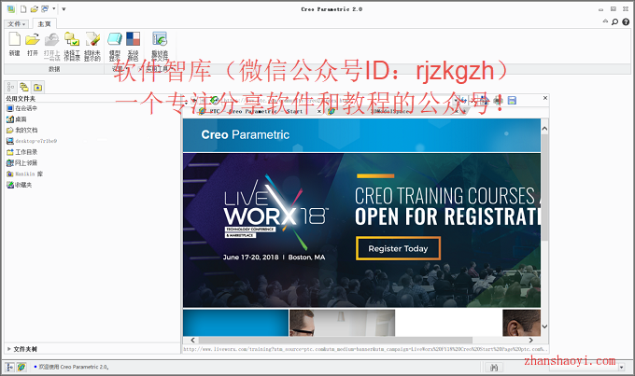Screen dimensions: 635x376
Task: Select 我的文档 (My Documents) folder
Action: 21,130
